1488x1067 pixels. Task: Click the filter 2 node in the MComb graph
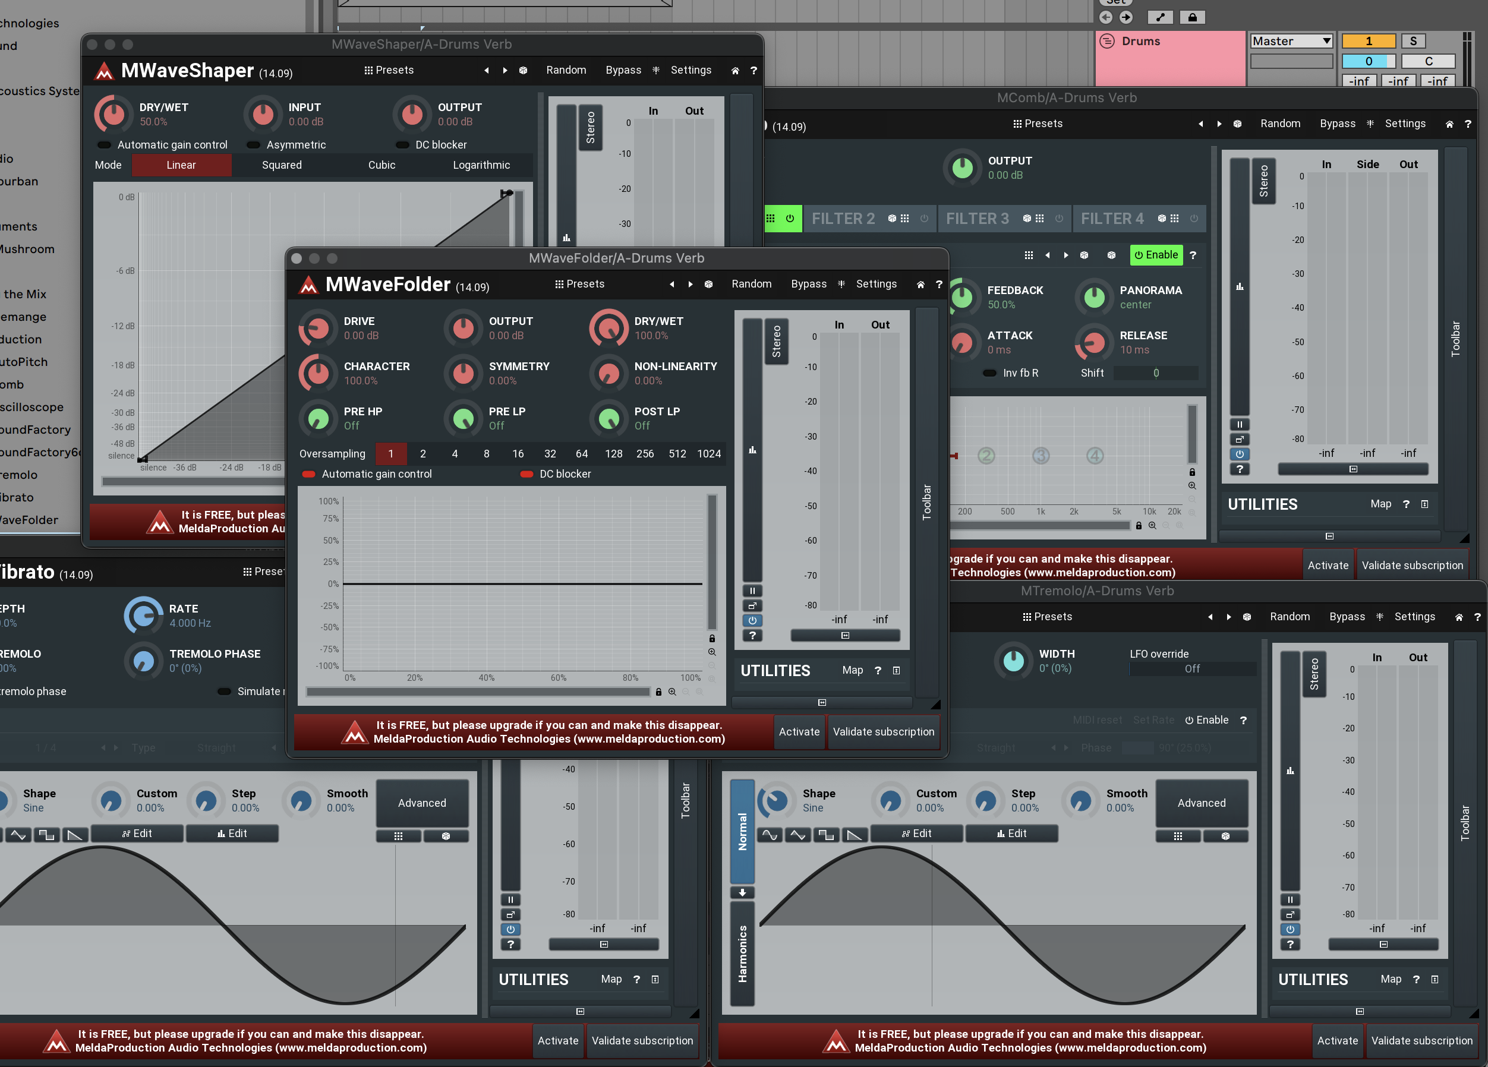pyautogui.click(x=986, y=456)
